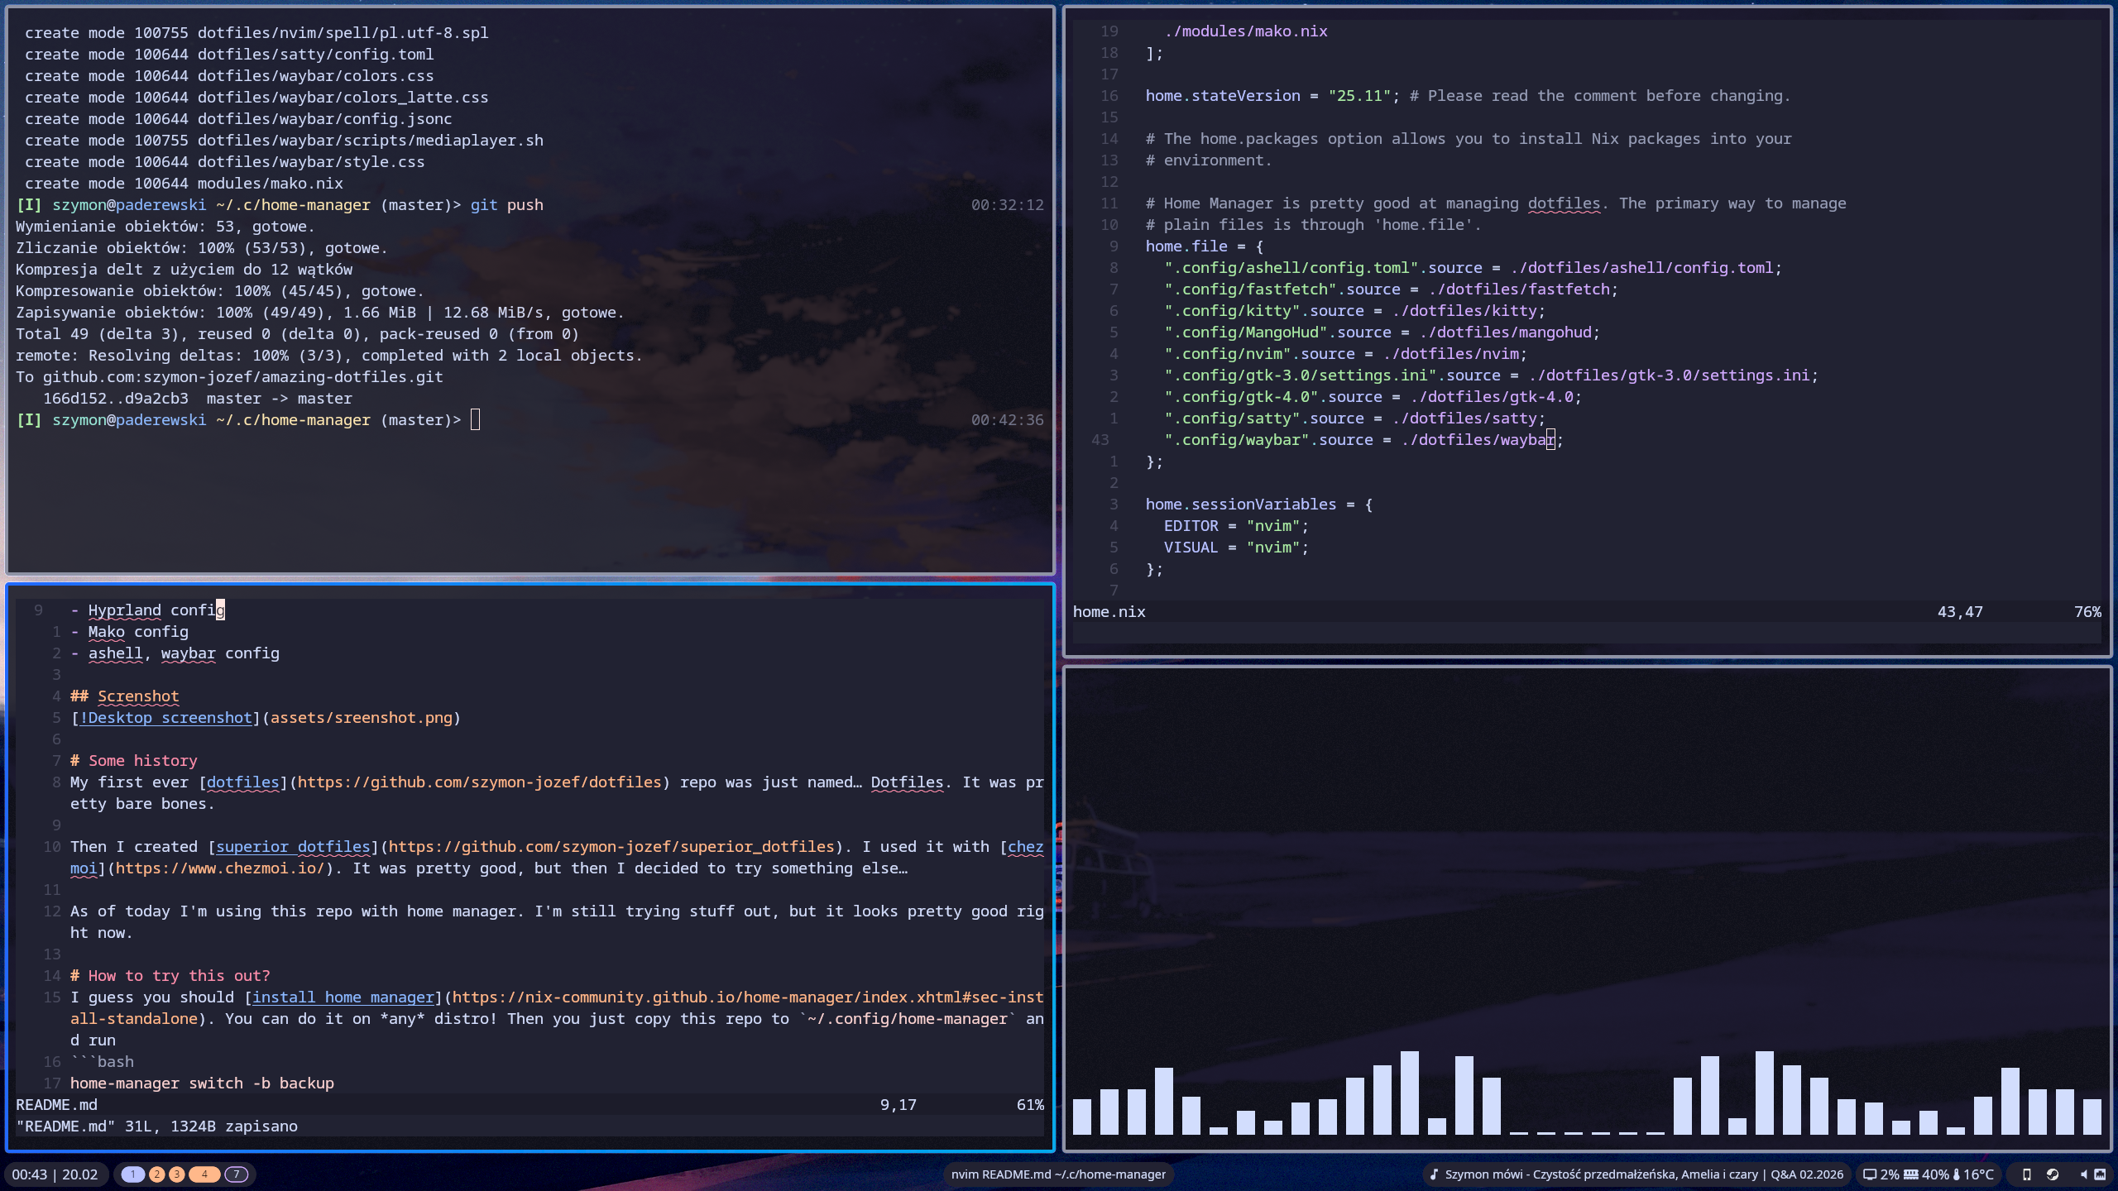This screenshot has width=2118, height=1191.
Task: Click the 'install home manager' link text
Action: click(x=343, y=997)
